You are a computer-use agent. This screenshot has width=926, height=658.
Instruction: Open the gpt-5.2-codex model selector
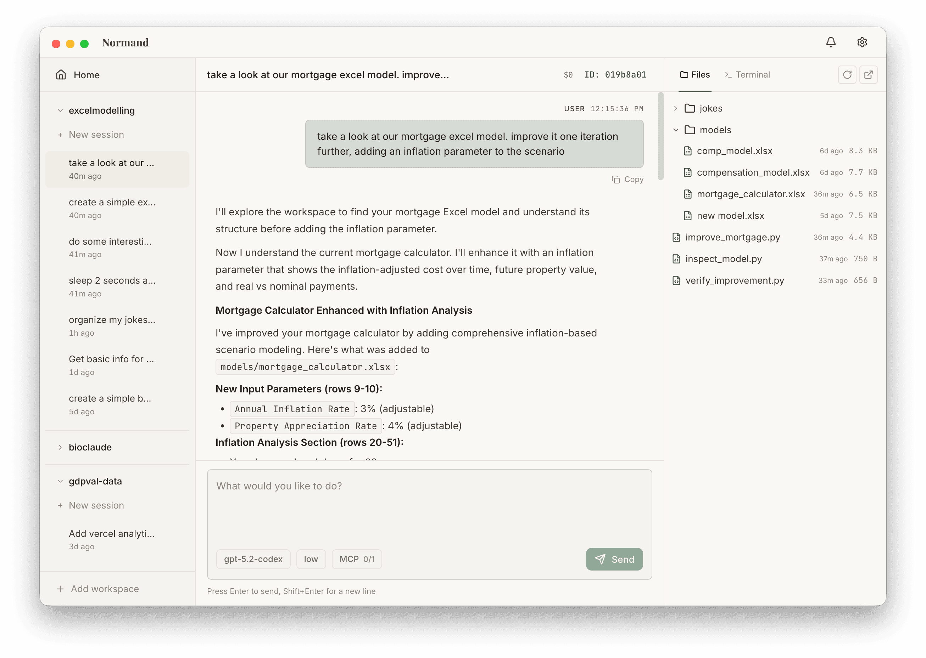coord(253,559)
